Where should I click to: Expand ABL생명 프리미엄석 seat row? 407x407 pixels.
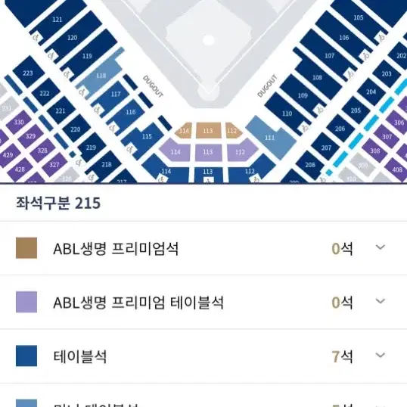[203, 248]
